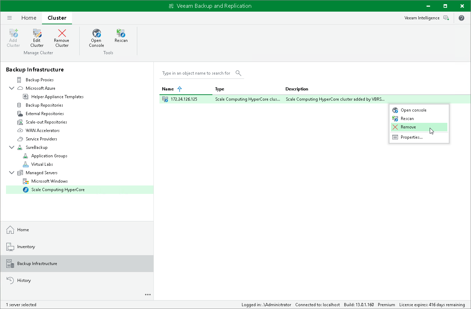Click the Edit Cluster ribbon icon
The image size is (471, 309).
[x=37, y=33]
